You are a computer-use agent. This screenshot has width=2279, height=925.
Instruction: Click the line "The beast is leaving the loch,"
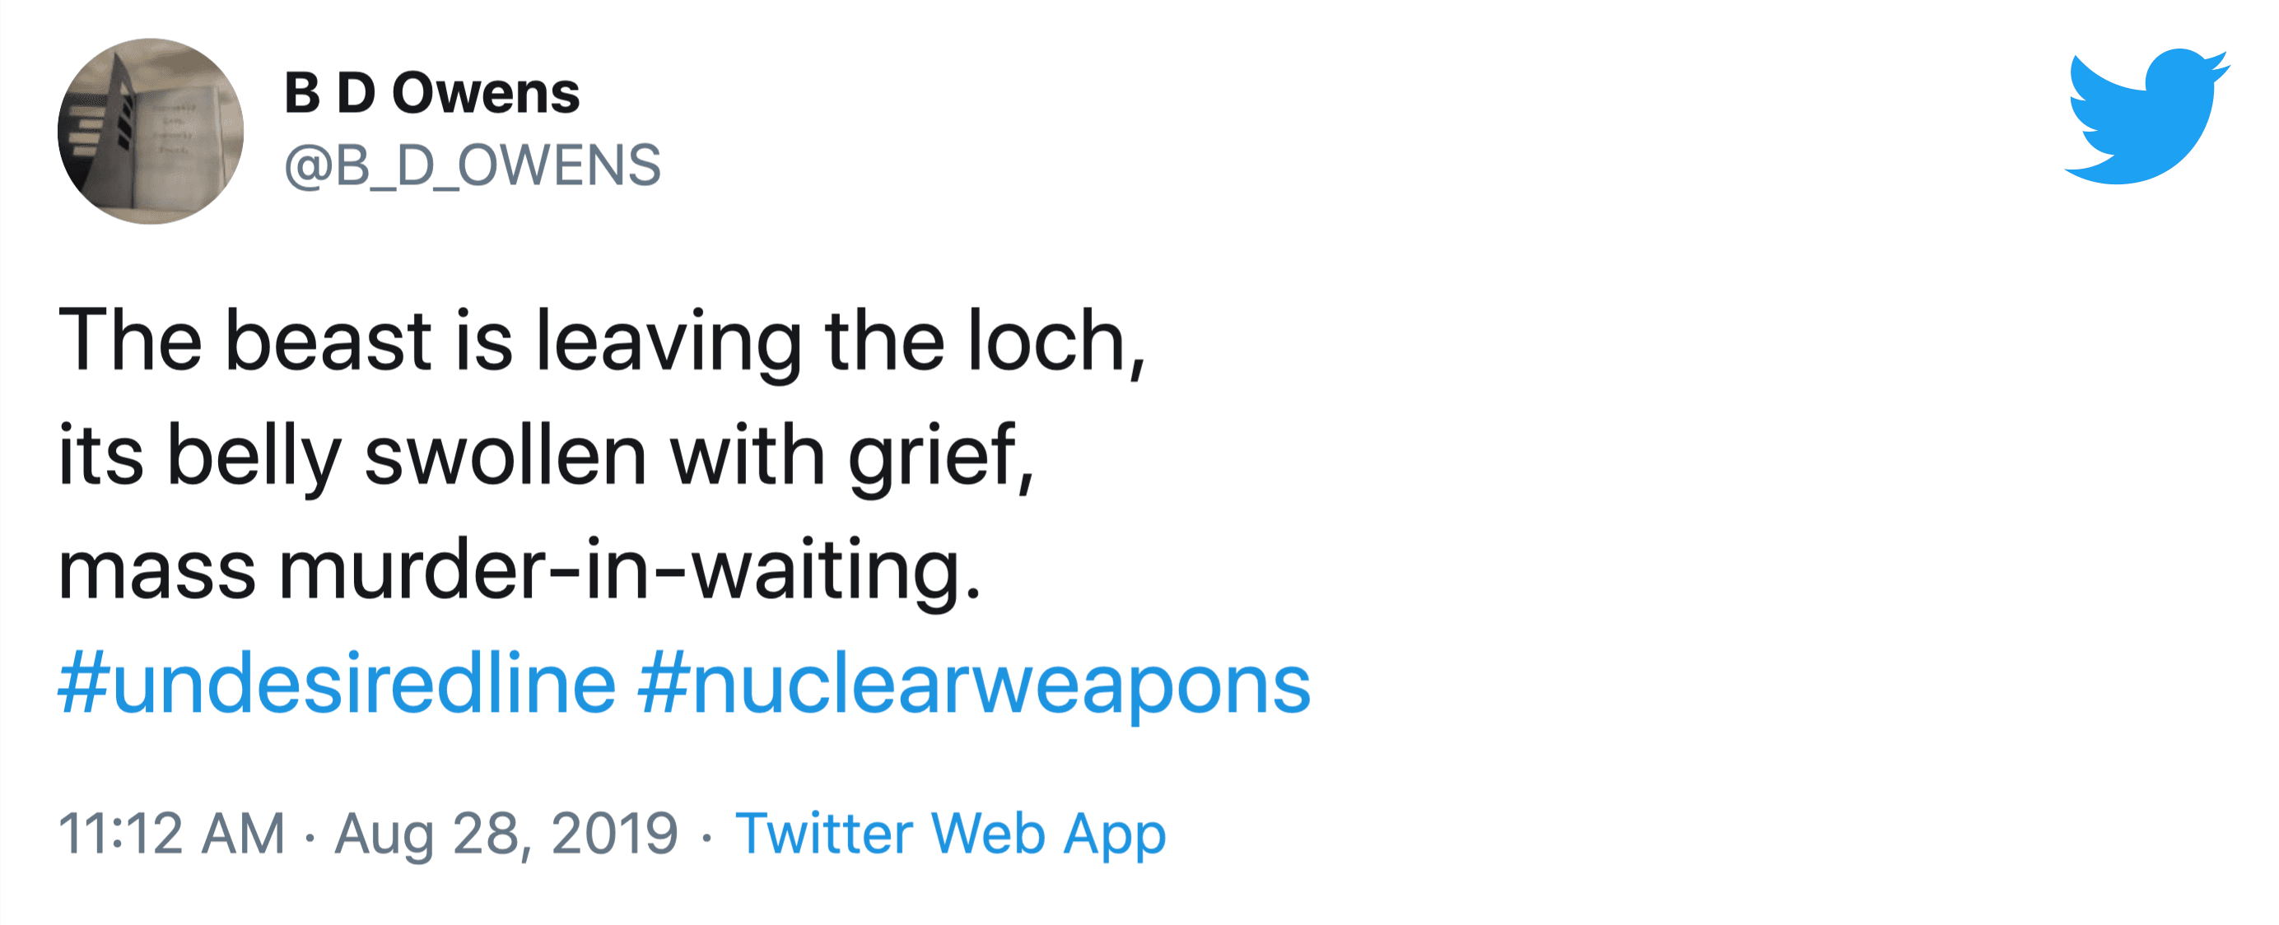(603, 342)
